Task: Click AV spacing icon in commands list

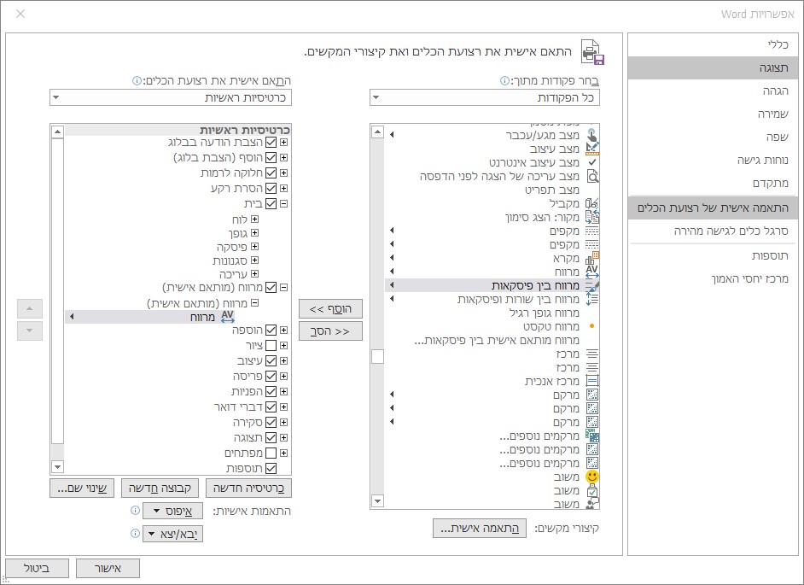Action: tap(591, 272)
